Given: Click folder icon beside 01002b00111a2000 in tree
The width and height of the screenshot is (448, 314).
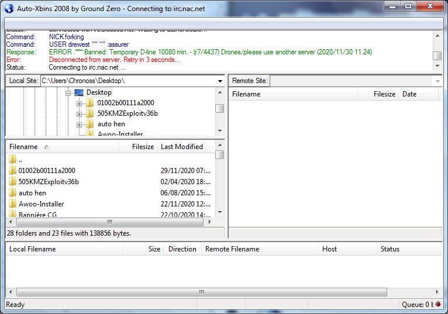Looking at the screenshot, I should click(x=89, y=103).
